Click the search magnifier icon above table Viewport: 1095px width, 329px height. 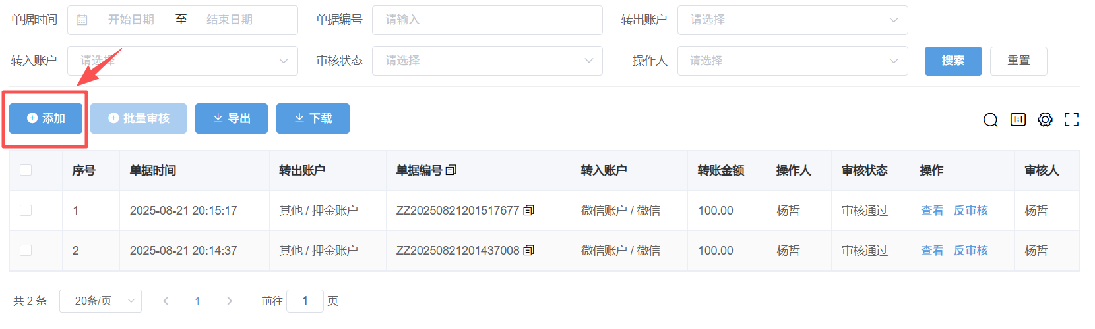point(990,120)
